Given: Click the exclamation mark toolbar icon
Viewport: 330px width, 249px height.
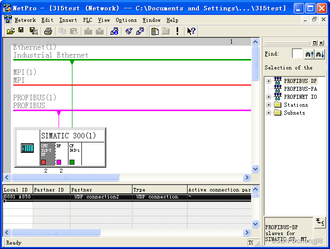Looking at the screenshot, I should click(178, 31).
